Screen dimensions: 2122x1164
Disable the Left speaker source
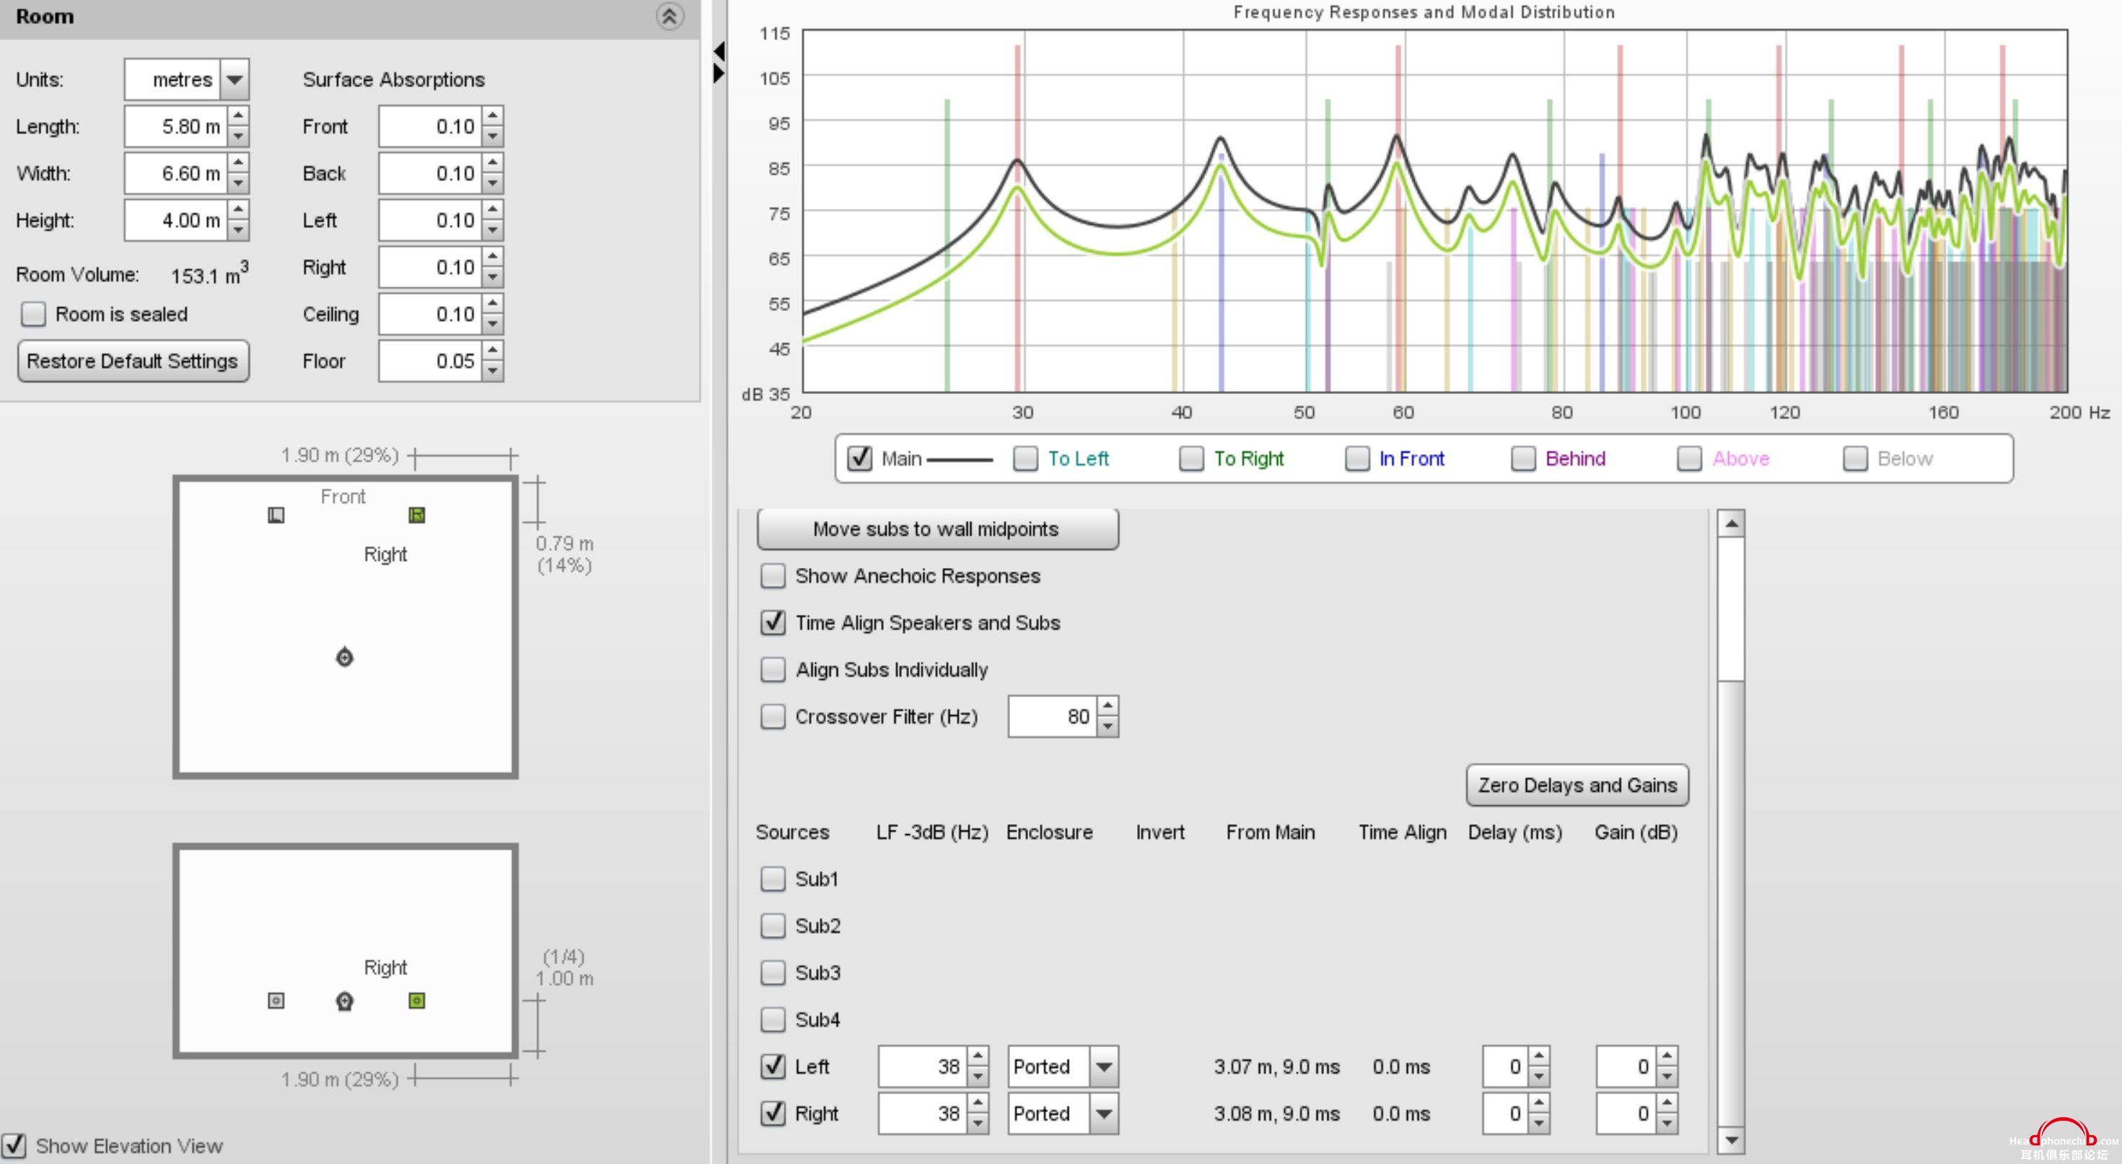point(773,1067)
